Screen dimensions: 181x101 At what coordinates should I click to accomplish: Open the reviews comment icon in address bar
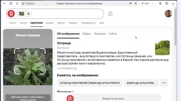pyautogui.click(x=130, y=4)
